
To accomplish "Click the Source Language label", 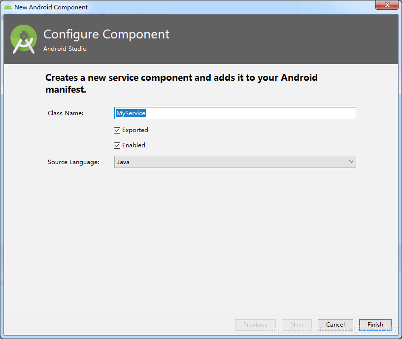I will 73,162.
